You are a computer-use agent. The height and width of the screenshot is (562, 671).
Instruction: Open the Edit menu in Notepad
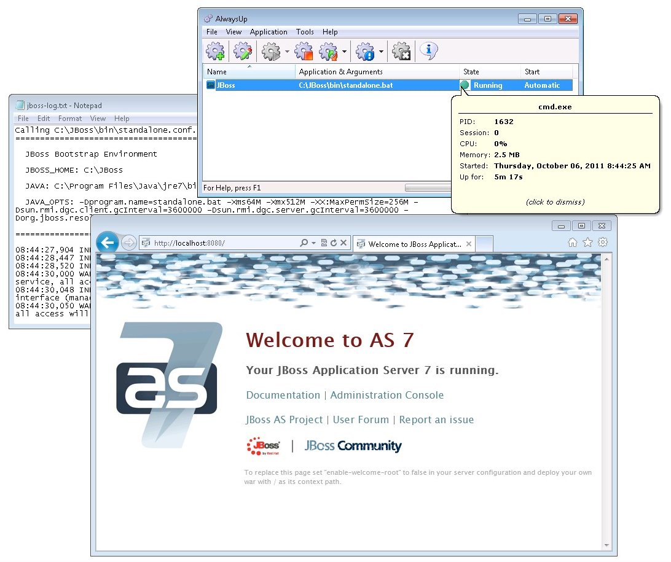coord(44,119)
